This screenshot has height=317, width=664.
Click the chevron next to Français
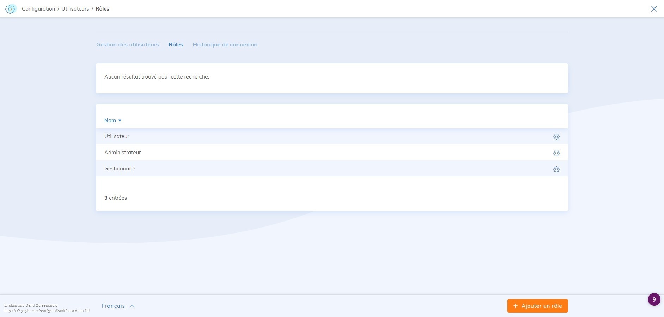[132, 306]
